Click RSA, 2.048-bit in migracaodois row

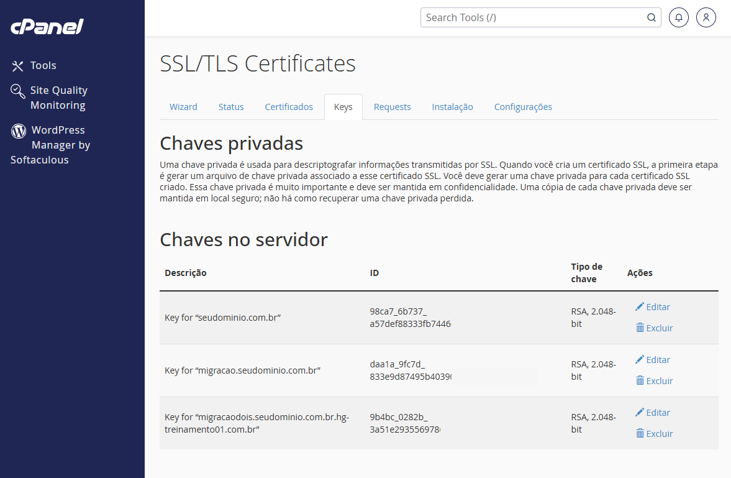[594, 423]
